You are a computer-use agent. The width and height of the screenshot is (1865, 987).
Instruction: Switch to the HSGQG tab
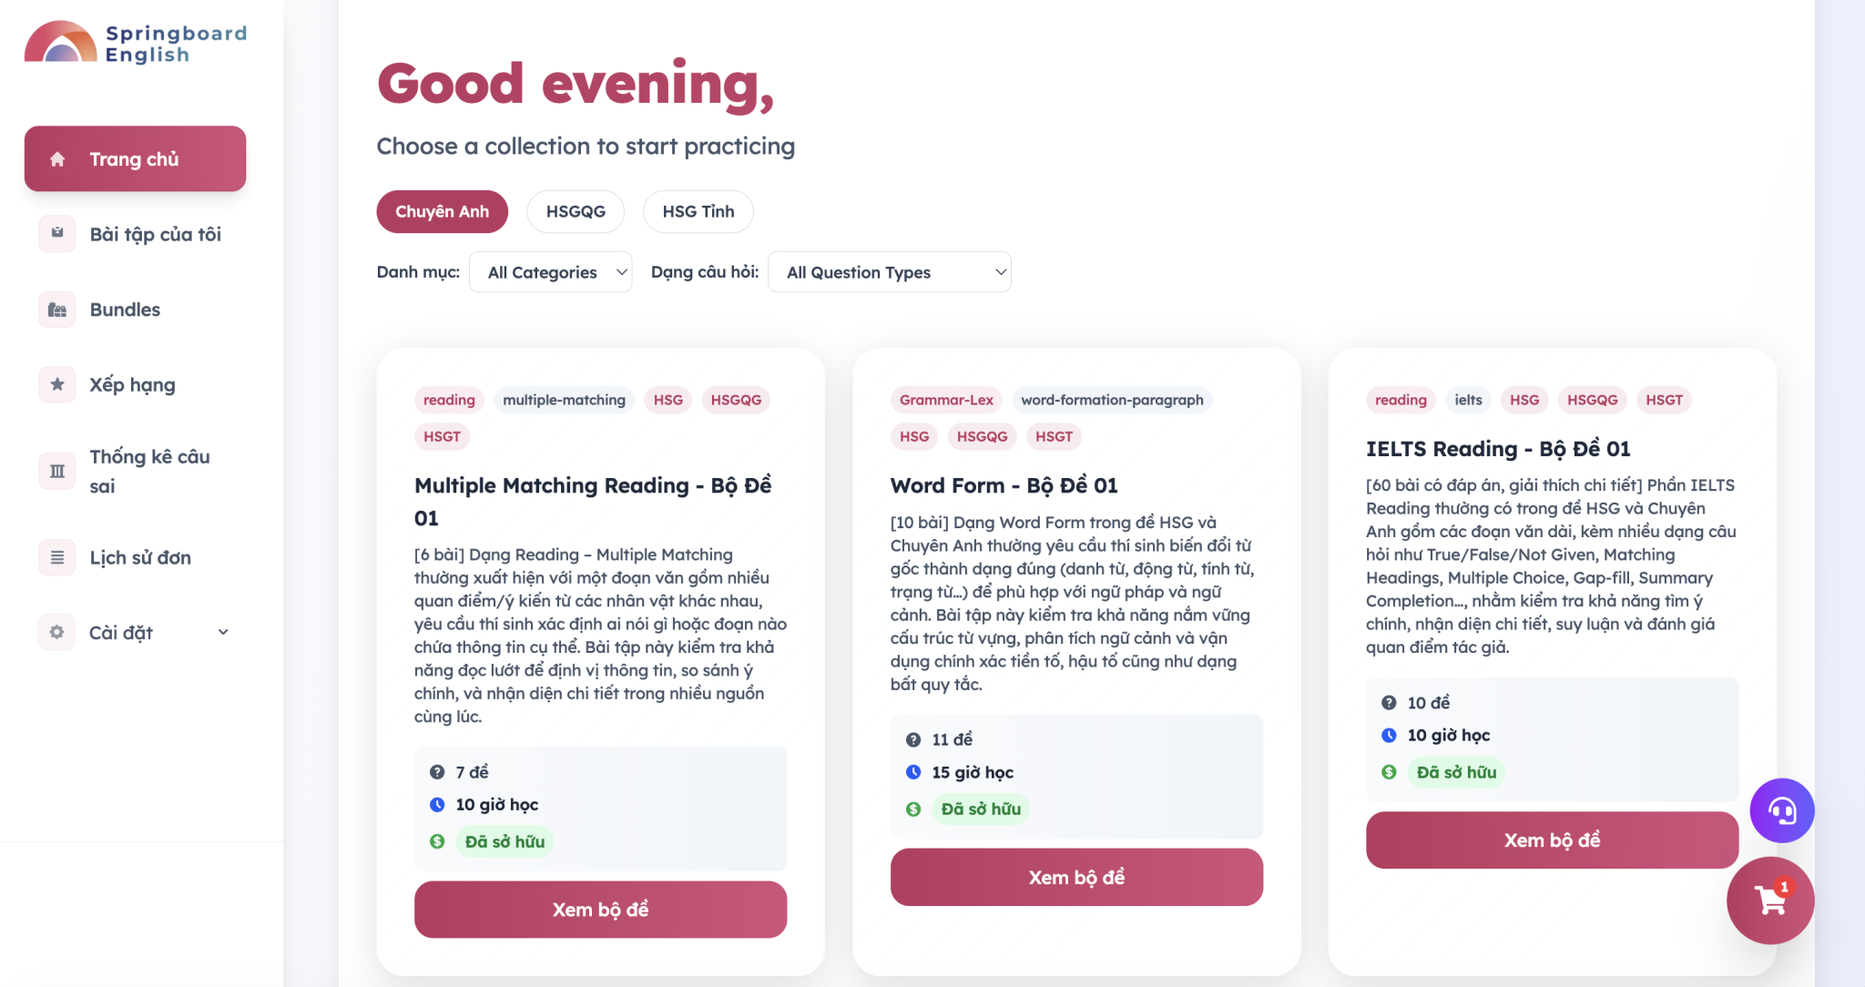click(x=576, y=211)
